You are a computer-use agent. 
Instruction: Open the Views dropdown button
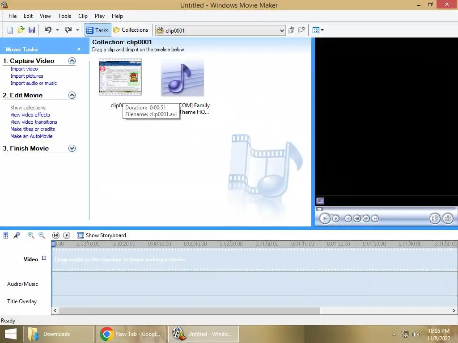point(318,30)
